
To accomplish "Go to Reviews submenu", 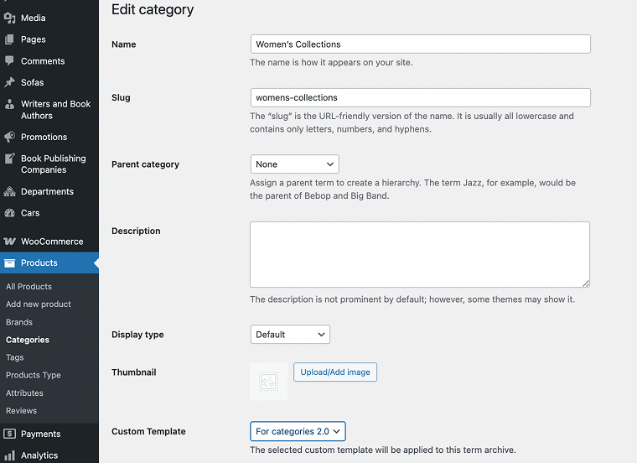I will pos(21,410).
